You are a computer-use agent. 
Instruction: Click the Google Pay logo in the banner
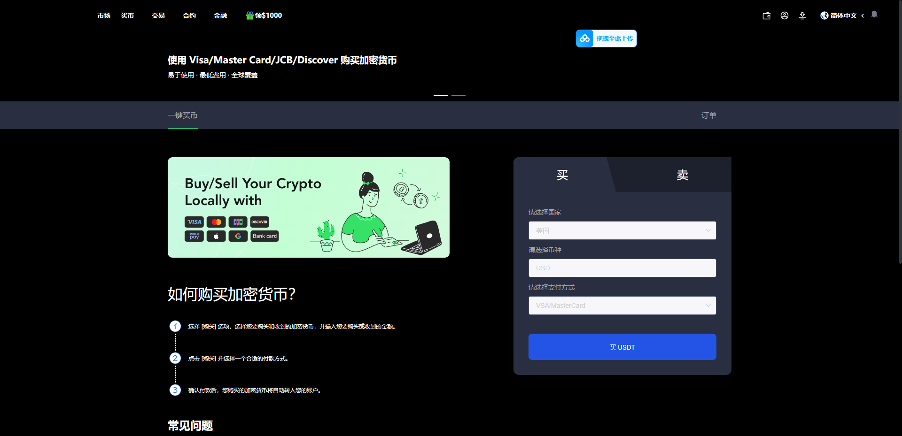(x=238, y=236)
